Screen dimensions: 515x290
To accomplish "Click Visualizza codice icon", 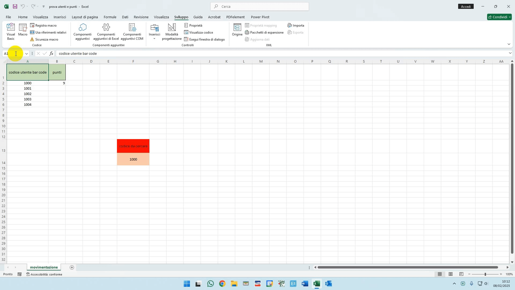I will [199, 32].
